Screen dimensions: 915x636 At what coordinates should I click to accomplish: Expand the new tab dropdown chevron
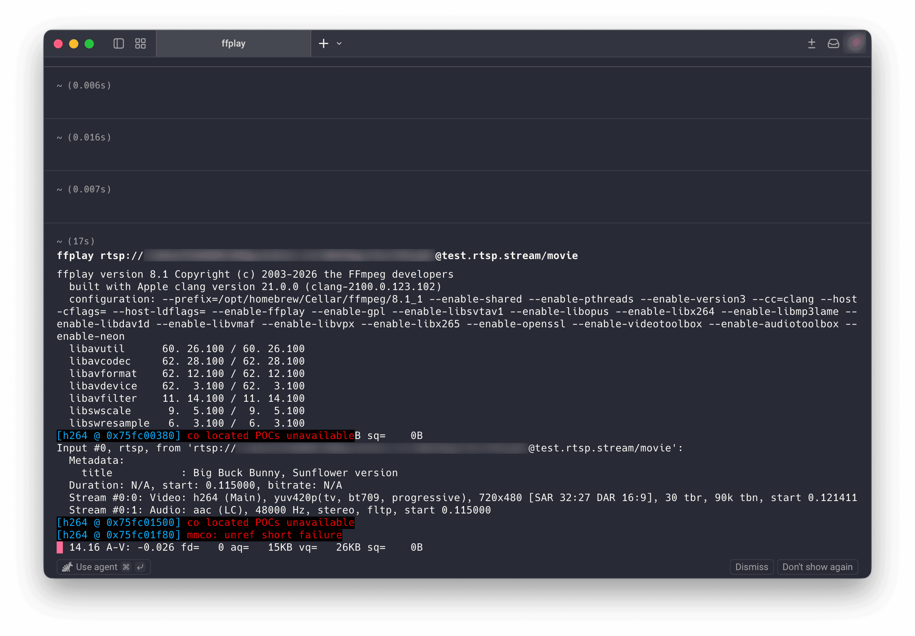point(339,43)
